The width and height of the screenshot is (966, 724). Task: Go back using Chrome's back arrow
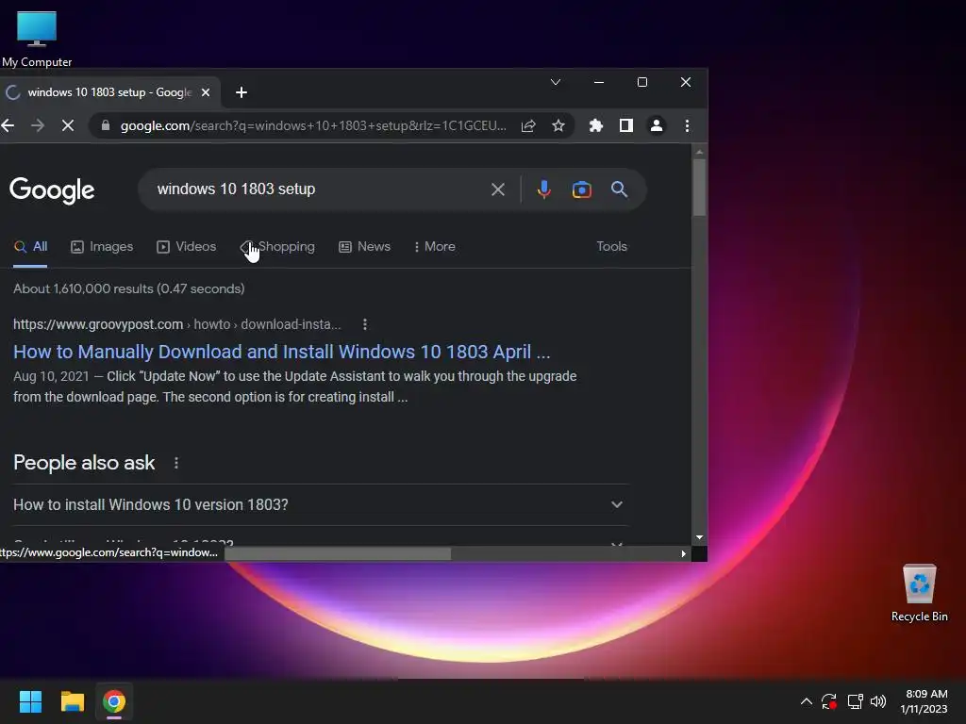tap(8, 125)
